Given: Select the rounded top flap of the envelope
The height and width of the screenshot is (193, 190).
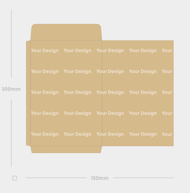Looking at the screenshot, I should (x=66, y=32).
